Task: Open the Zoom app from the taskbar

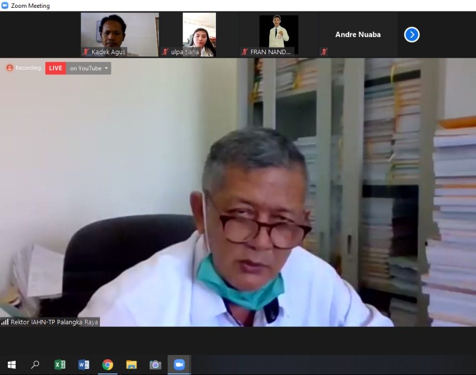Action: click(179, 365)
